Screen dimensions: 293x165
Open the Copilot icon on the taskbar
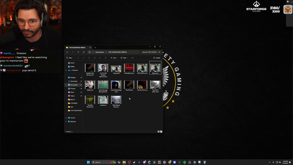(119, 162)
